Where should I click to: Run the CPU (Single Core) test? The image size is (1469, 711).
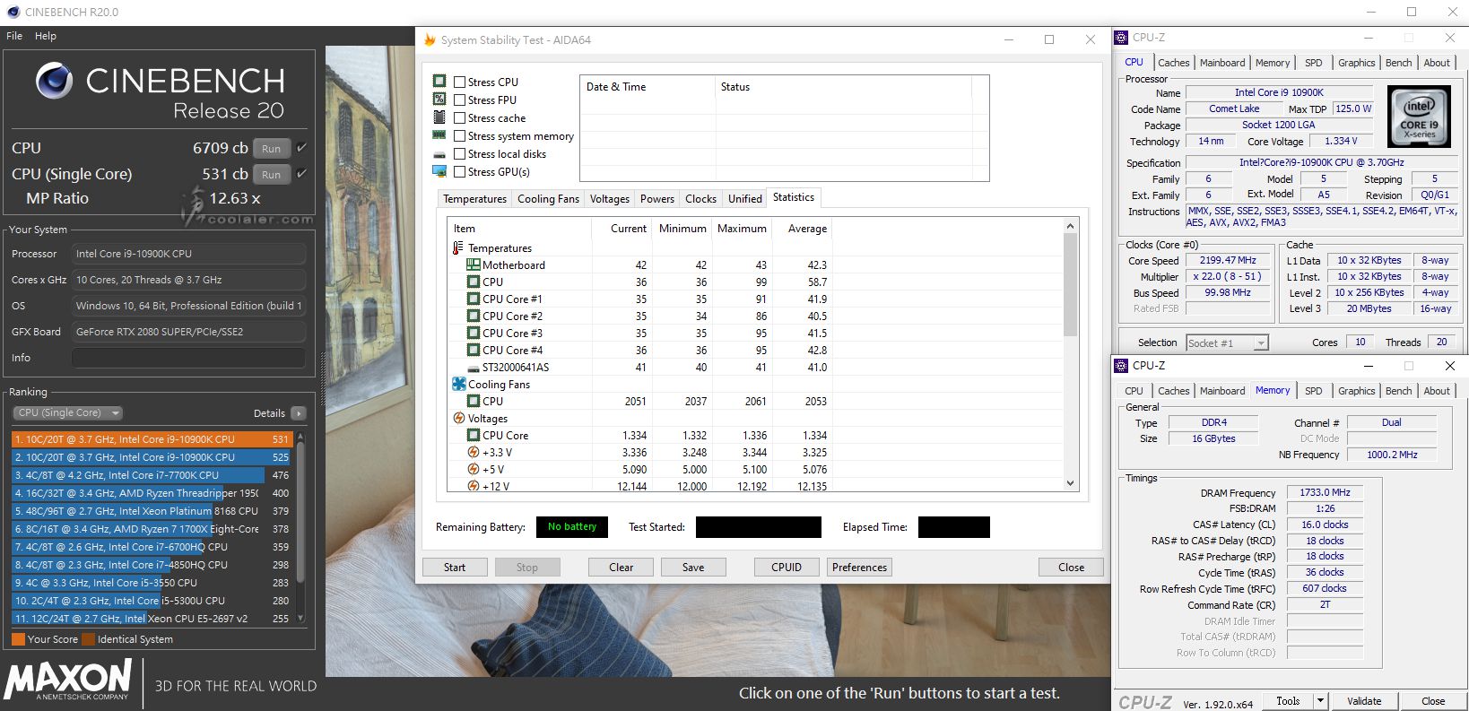272,175
